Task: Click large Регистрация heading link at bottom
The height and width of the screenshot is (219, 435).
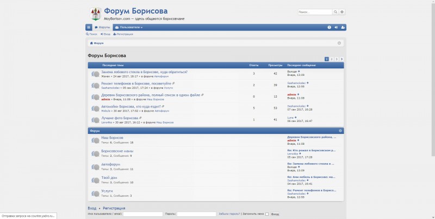Action: pos(114,208)
